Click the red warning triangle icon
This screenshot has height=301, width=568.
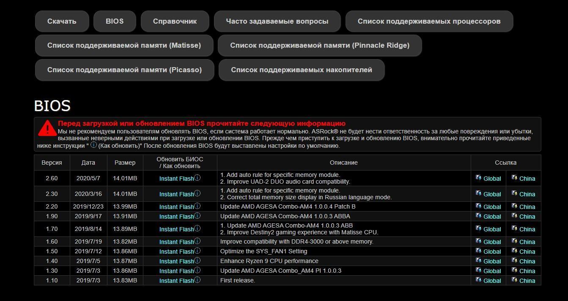tap(47, 128)
